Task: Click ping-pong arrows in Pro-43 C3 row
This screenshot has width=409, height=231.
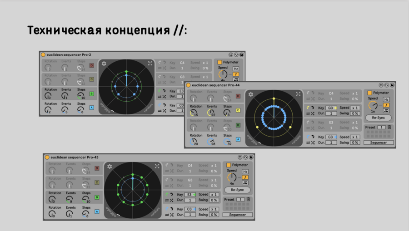Action: point(167,215)
